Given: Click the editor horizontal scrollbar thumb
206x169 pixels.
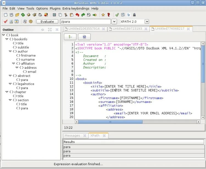Looking at the screenshot, I should tap(110, 122).
